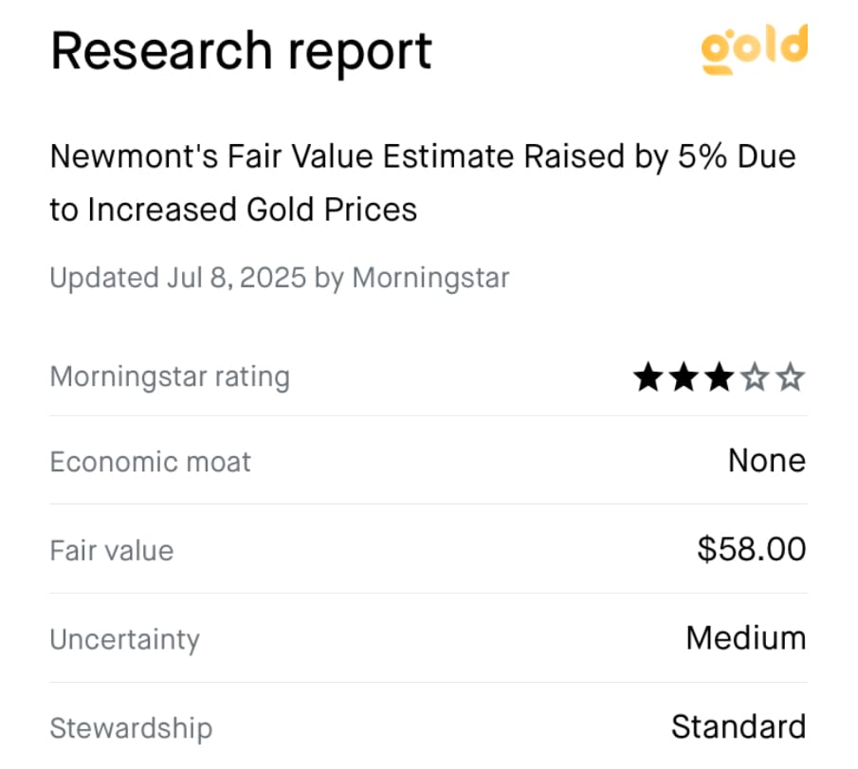This screenshot has height=769, width=858.
Task: Click the word Morningstar in the byline
Action: coord(430,278)
